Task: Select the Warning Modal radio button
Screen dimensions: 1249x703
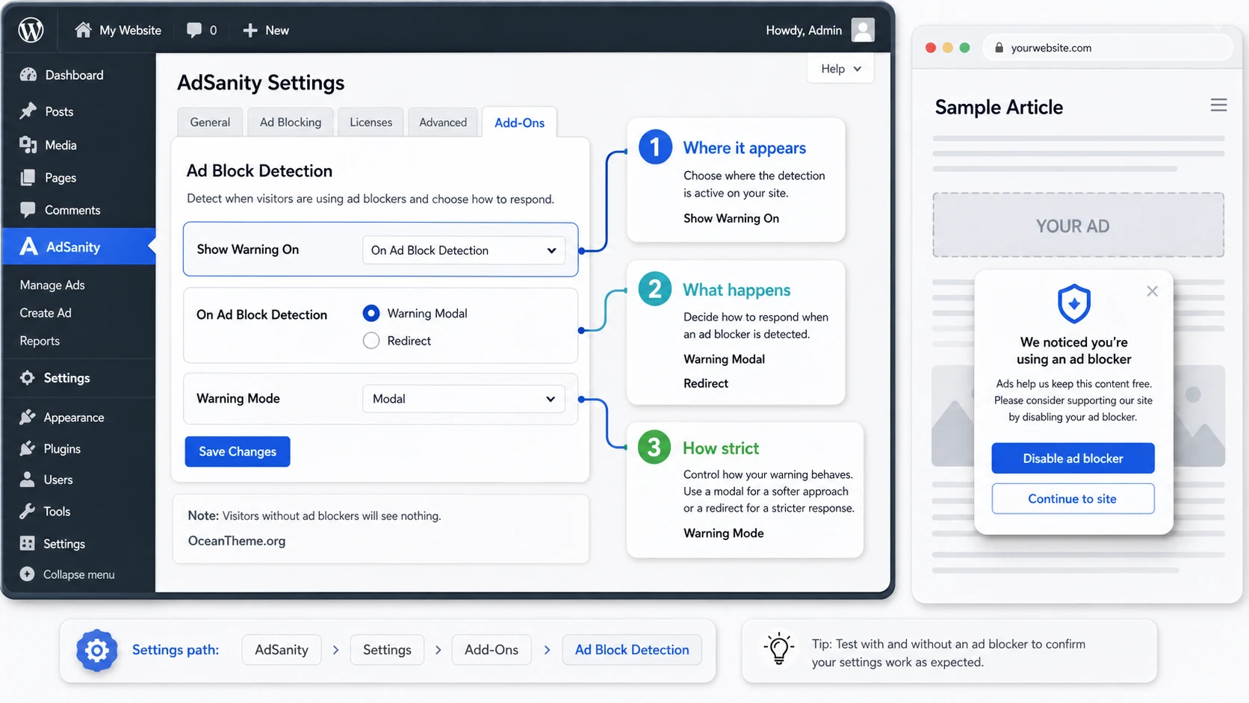Action: (371, 313)
